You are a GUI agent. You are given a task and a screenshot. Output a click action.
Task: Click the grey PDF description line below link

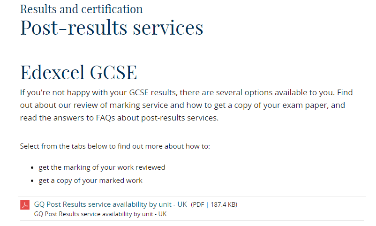tap(100, 214)
